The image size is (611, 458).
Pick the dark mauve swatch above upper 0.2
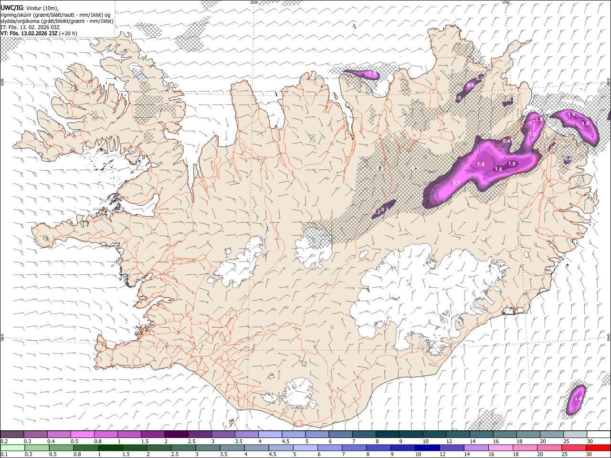coord(12,434)
